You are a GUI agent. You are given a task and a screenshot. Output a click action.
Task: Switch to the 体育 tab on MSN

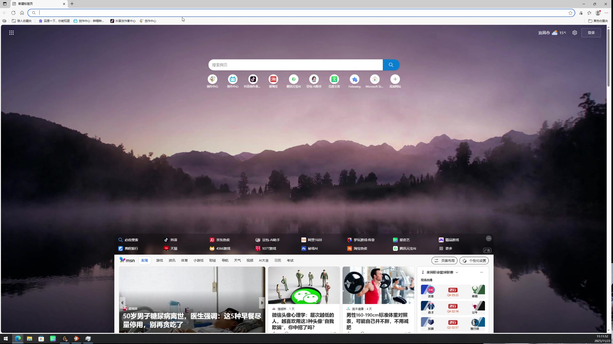(184, 260)
